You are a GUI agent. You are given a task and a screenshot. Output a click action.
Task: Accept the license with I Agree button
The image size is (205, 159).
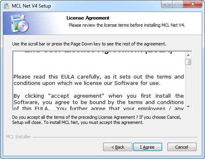point(147,147)
